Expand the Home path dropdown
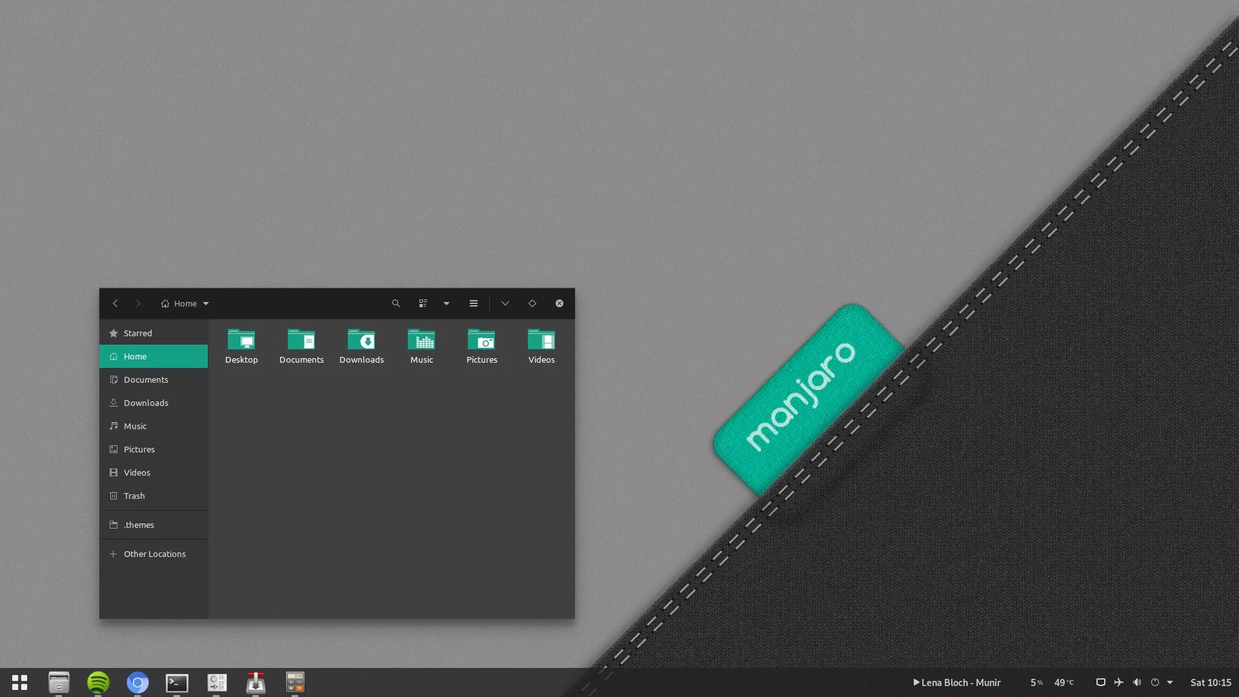The width and height of the screenshot is (1239, 697). tap(206, 303)
